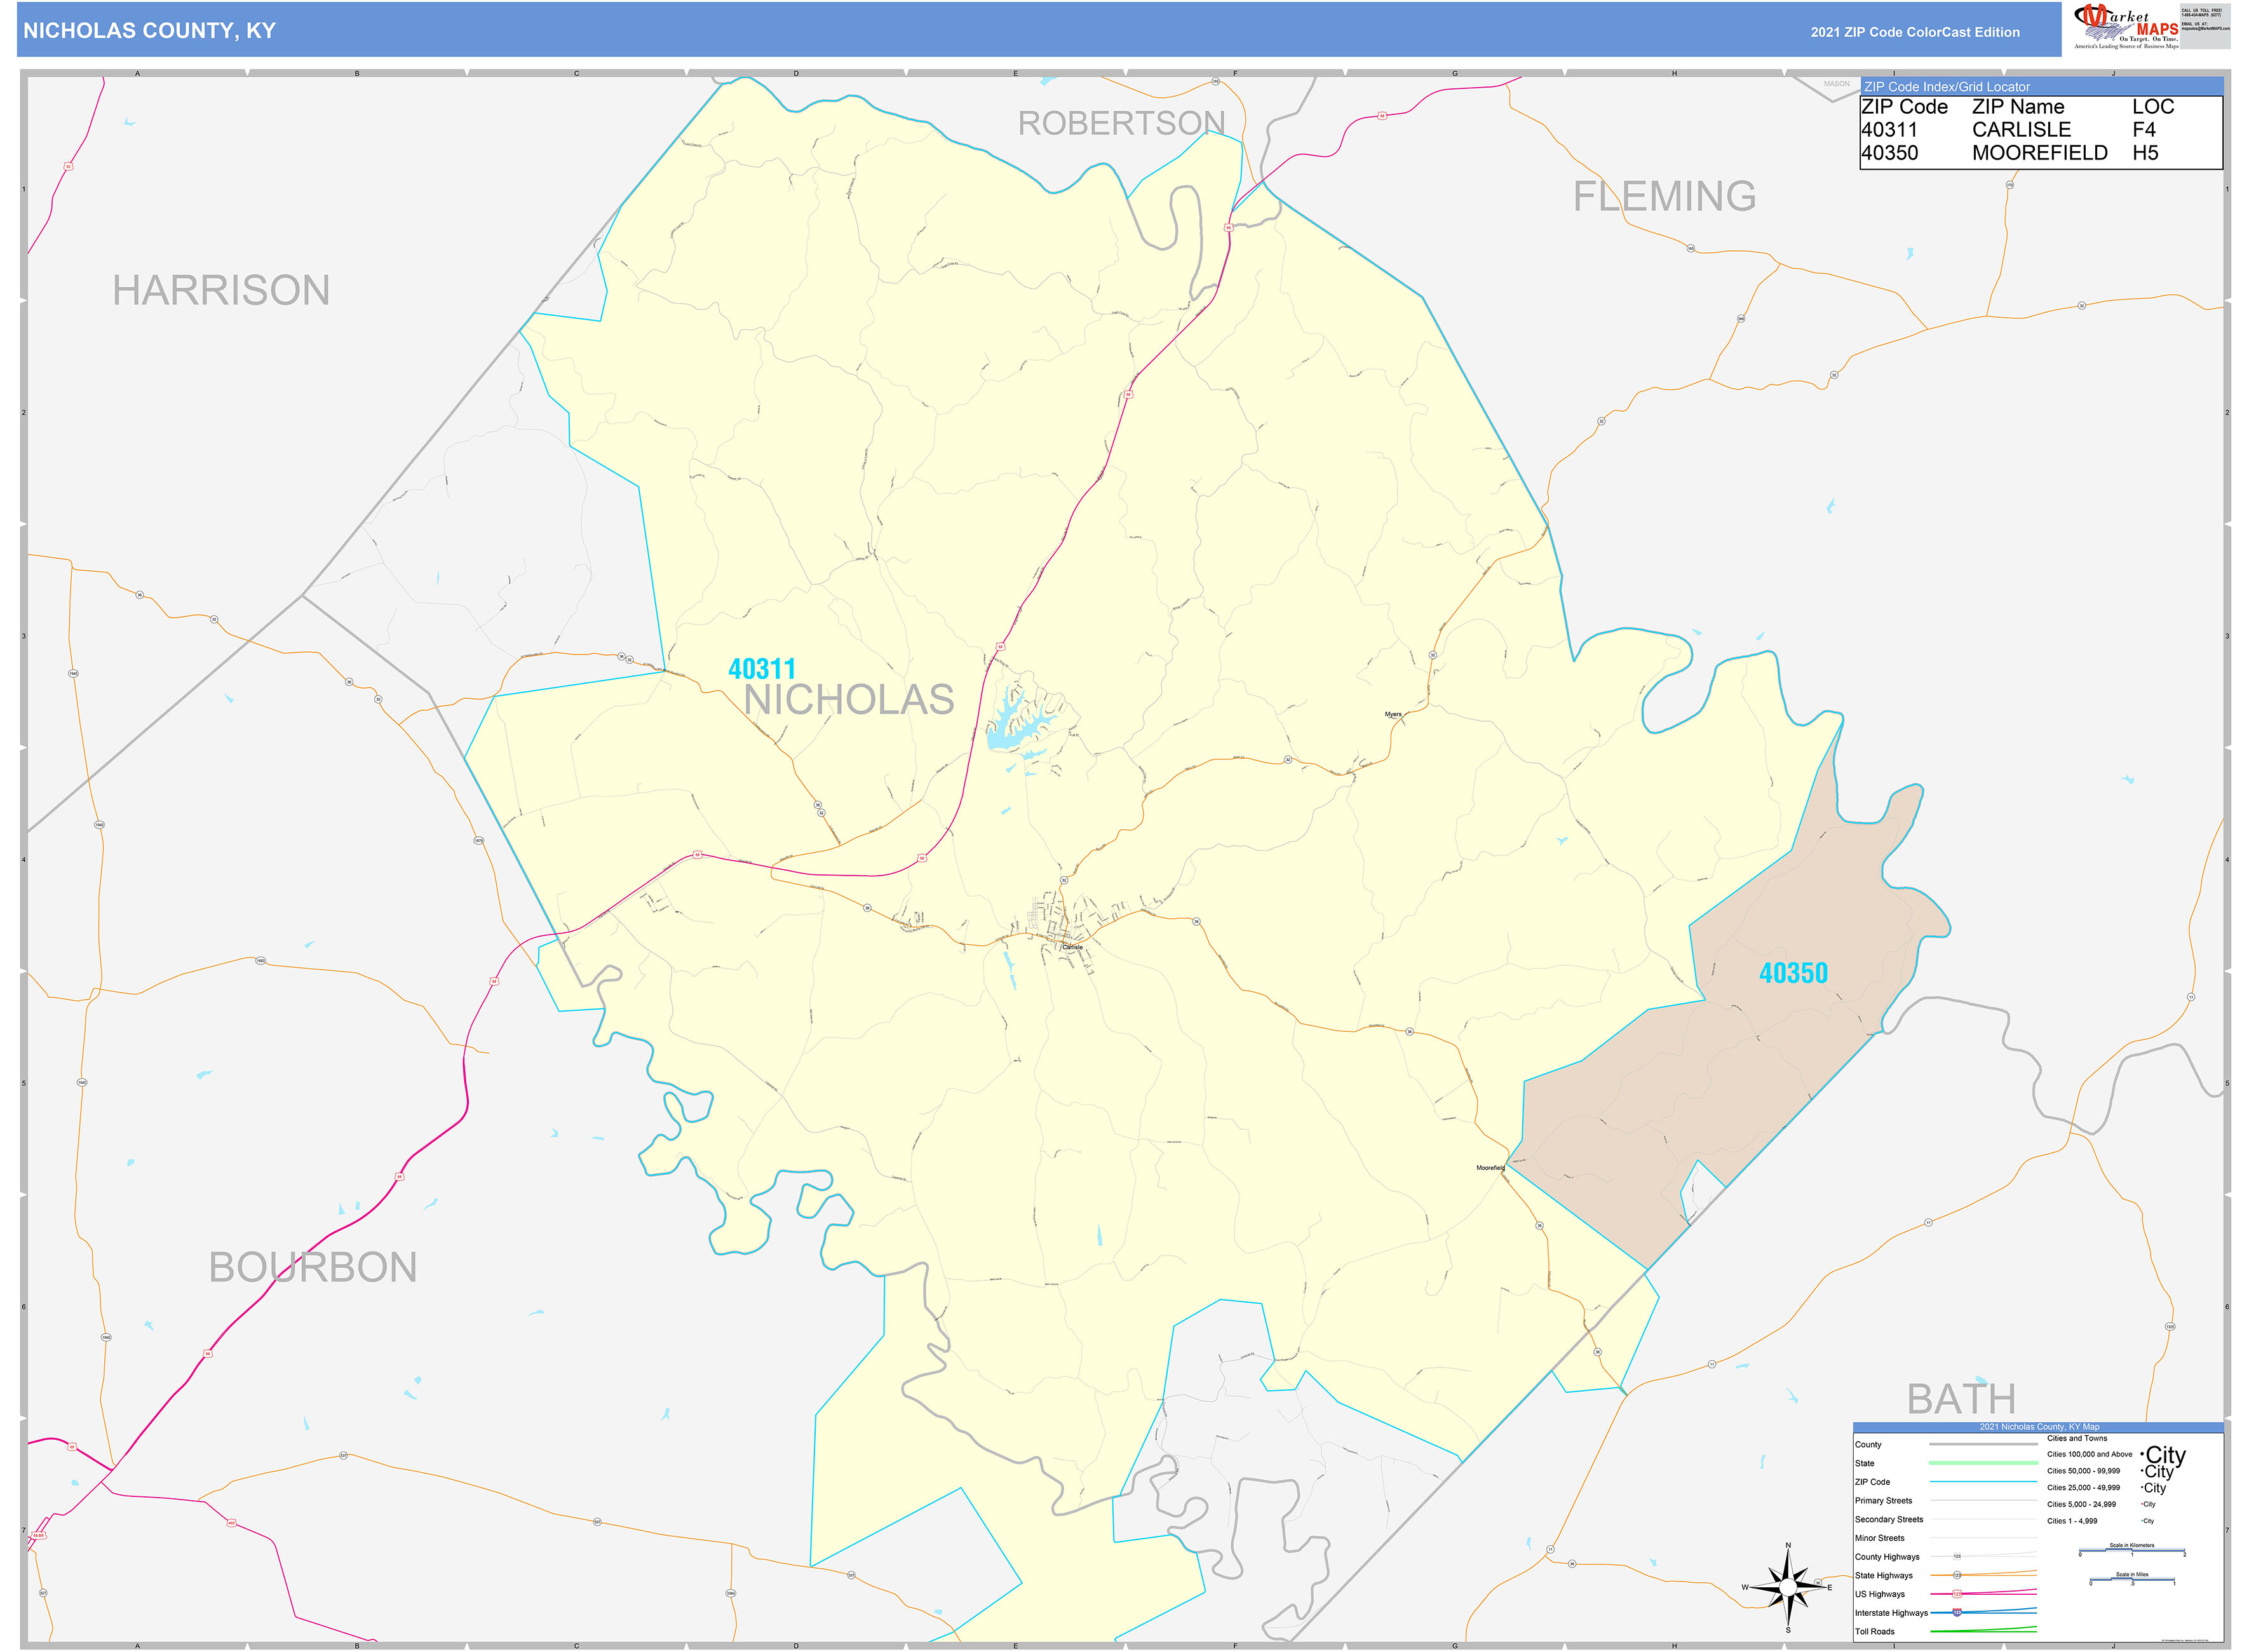Click the NICHOLAS COUNTY, KY title
The height and width of the screenshot is (1652, 2242).
pos(150,31)
